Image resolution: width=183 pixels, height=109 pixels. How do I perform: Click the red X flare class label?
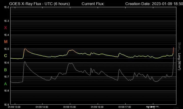[x=5, y=28]
